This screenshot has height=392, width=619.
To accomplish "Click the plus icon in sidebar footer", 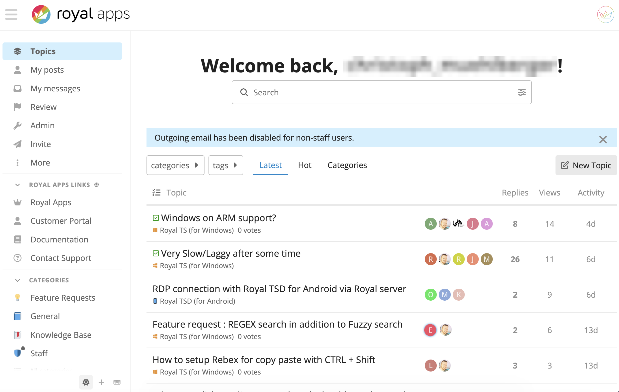I will click(101, 382).
